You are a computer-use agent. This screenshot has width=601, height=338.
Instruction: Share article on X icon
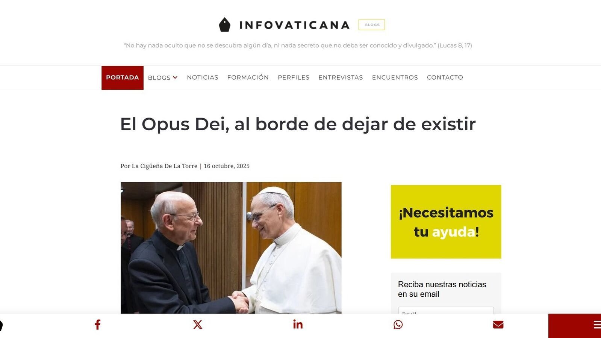198,324
